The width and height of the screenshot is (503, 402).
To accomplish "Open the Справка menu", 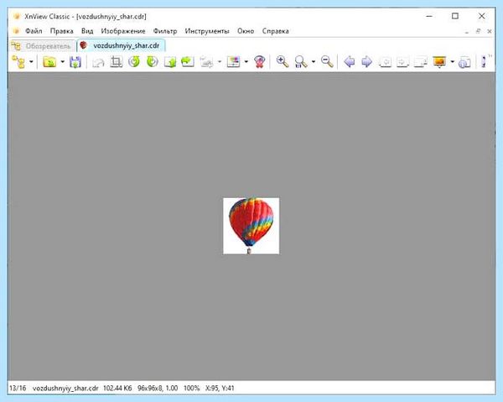I will pyautogui.click(x=275, y=31).
